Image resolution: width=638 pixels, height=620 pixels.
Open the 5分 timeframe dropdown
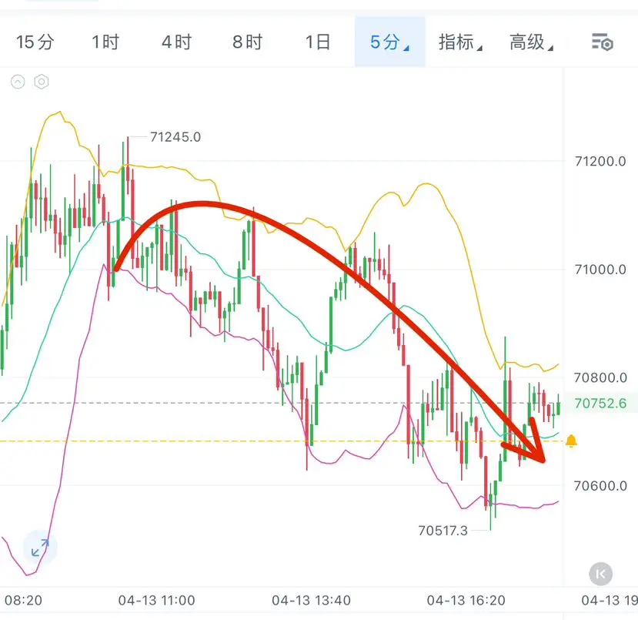click(389, 42)
